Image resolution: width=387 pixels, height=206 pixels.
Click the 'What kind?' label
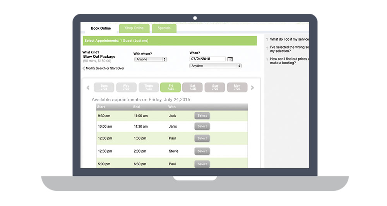point(91,52)
